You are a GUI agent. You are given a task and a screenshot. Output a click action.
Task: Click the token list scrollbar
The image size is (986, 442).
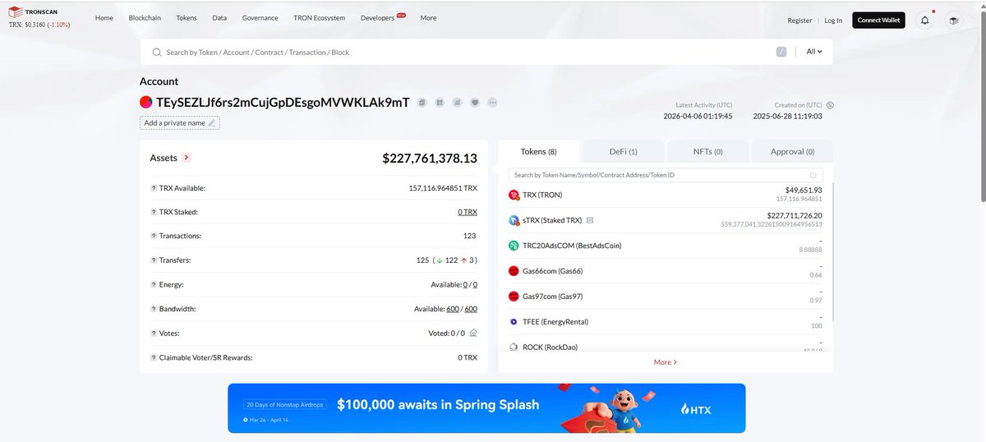[832, 251]
